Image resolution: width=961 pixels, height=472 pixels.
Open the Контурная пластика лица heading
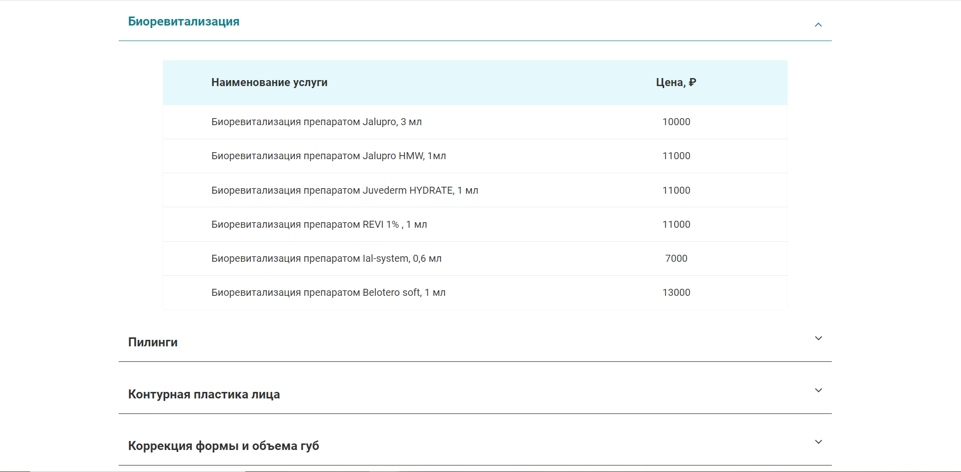coord(204,394)
